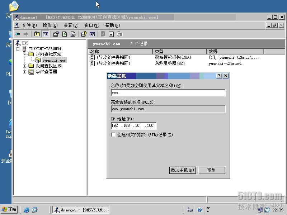287x215 pixels.
Task: Open the 帮助(H) menu
Action: [x=113, y=25]
